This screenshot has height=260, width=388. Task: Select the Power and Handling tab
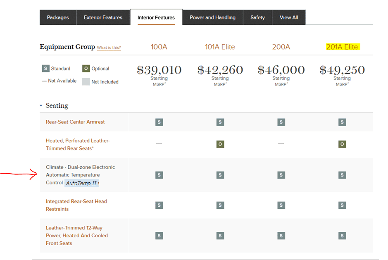pyautogui.click(x=212, y=17)
